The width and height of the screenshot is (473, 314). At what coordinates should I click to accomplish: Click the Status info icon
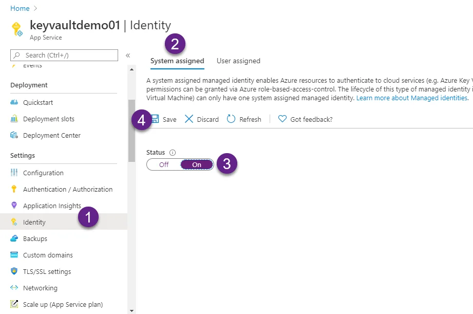(x=173, y=153)
